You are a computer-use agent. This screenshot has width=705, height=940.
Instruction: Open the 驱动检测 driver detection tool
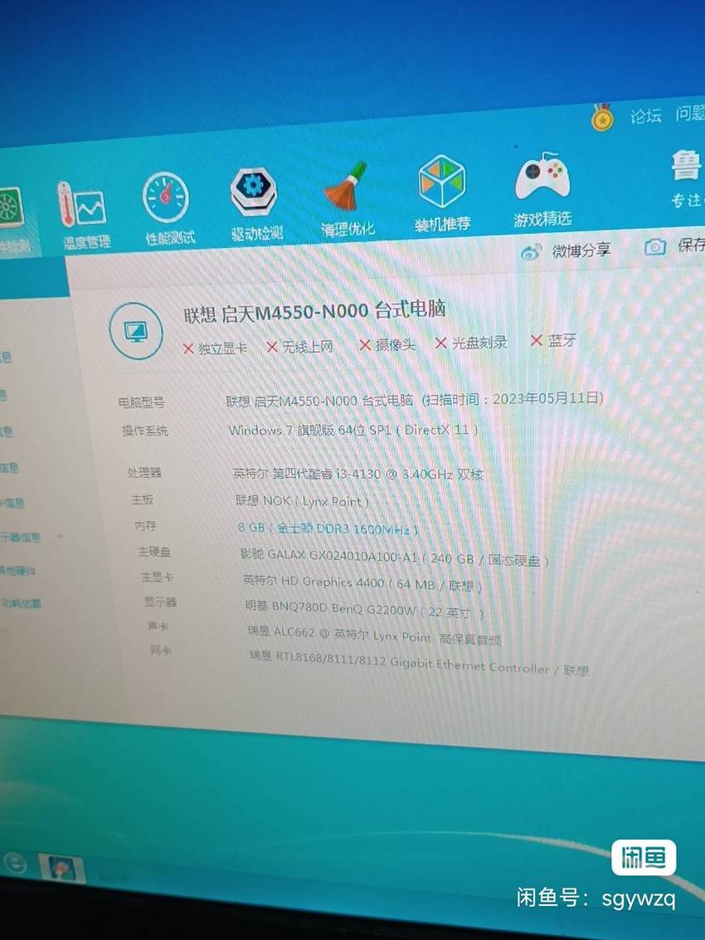tap(255, 204)
